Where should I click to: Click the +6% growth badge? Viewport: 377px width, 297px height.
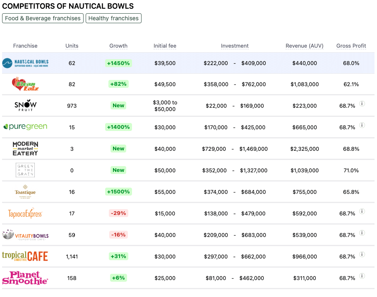point(118,278)
